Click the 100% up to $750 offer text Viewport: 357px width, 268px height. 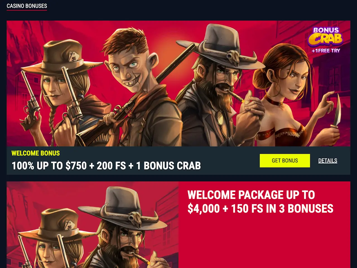(x=106, y=166)
